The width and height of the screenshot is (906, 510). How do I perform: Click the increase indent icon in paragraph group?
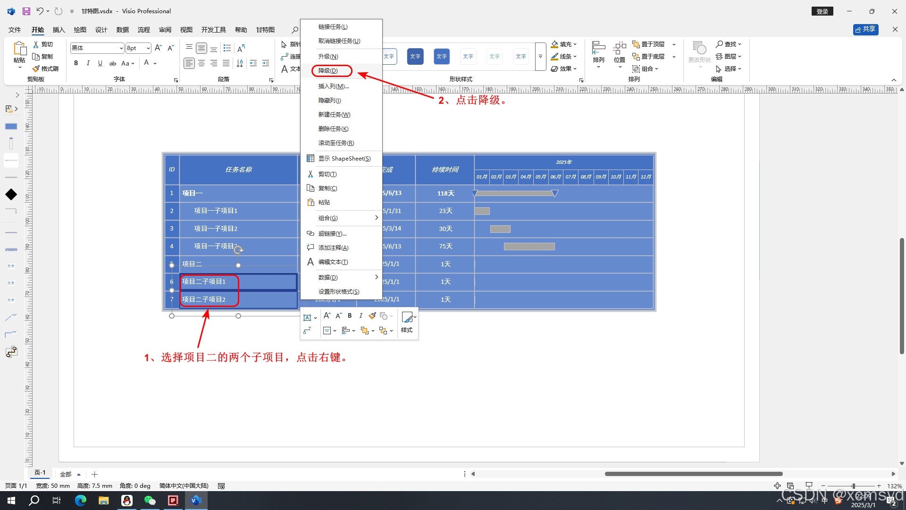(x=266, y=63)
